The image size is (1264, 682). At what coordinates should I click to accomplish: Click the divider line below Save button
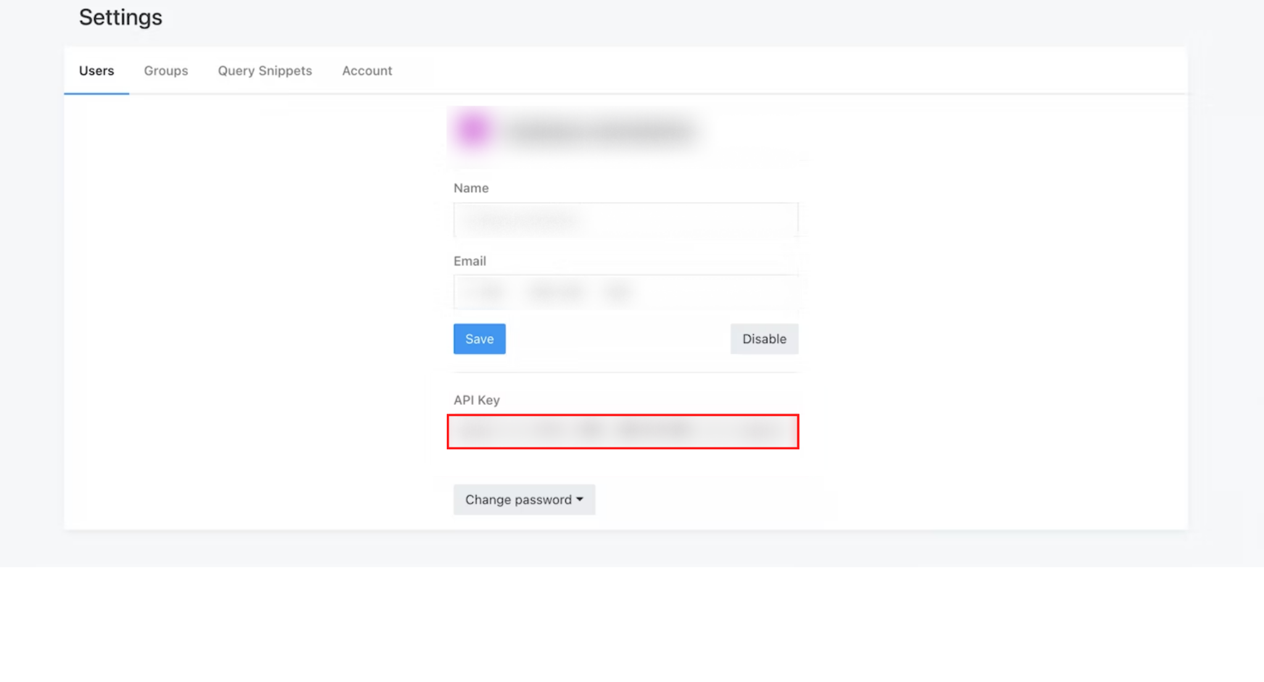pos(625,372)
